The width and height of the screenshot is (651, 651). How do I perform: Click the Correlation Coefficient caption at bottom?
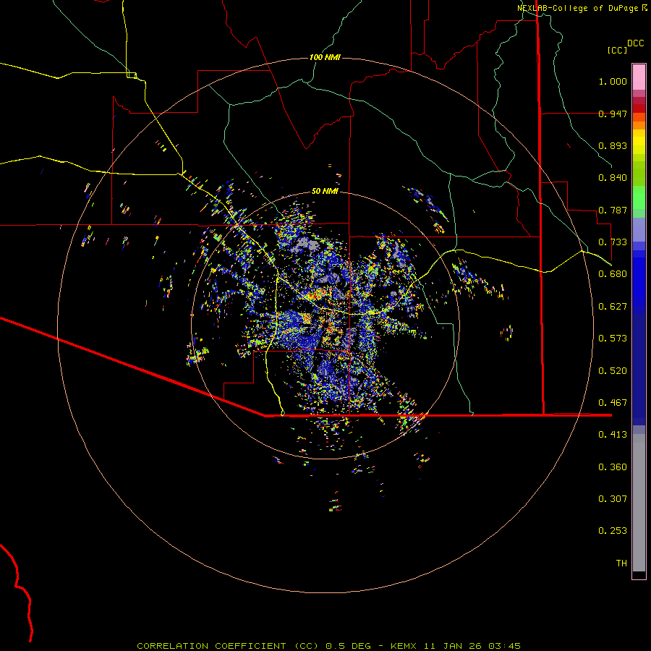pos(329,646)
